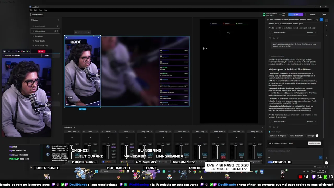Add an audio track in Audio Mixer
Viewport: 334px width, 188px height.
tap(74, 128)
